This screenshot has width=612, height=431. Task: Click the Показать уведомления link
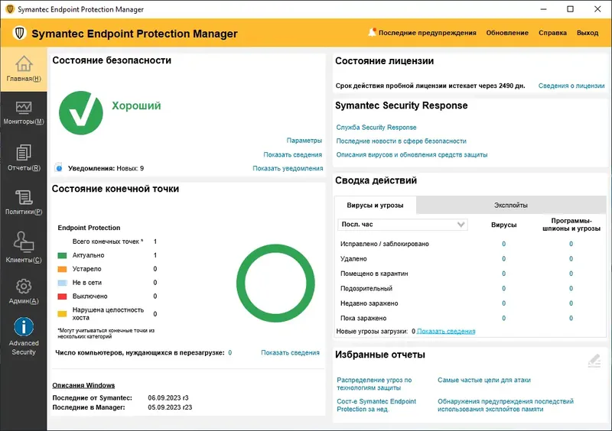click(288, 168)
